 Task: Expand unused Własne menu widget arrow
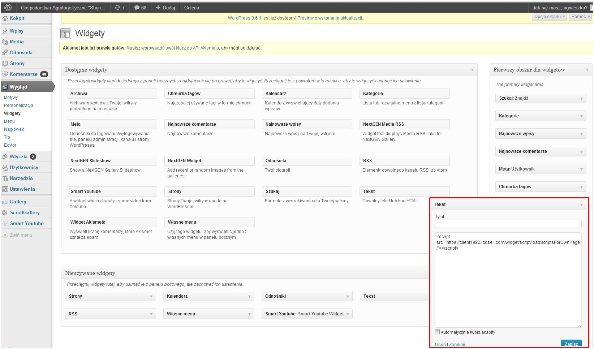tap(249, 314)
